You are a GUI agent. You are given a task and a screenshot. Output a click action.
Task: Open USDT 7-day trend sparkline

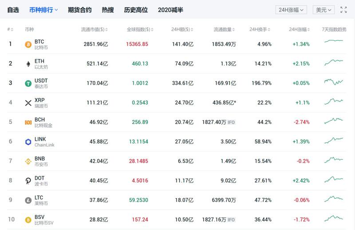coord(334,82)
